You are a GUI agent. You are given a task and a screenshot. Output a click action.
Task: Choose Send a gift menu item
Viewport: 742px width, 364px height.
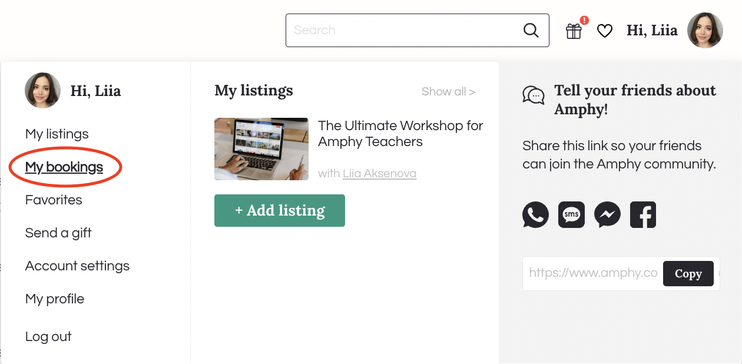click(x=58, y=233)
